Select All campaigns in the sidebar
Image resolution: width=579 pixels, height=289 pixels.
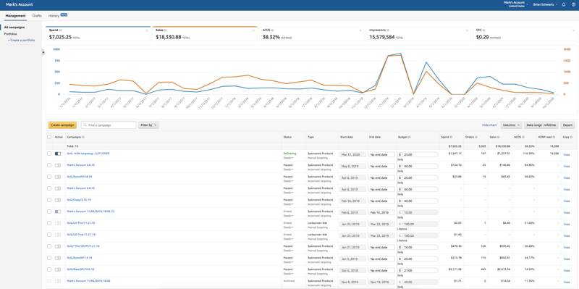point(14,28)
